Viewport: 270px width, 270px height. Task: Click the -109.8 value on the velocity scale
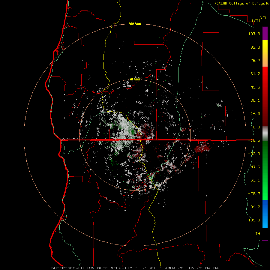point(253,220)
